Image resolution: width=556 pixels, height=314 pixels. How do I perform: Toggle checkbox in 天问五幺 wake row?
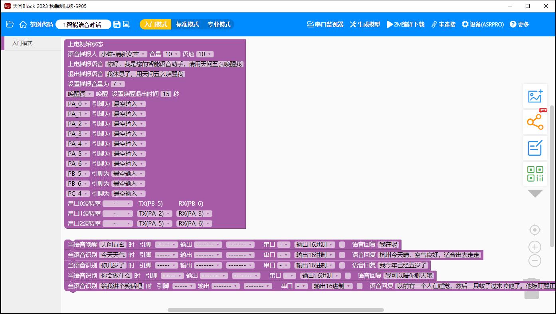(342, 244)
